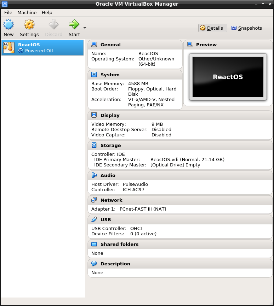
Task: Switch to the Snapshots view
Action: click(247, 28)
